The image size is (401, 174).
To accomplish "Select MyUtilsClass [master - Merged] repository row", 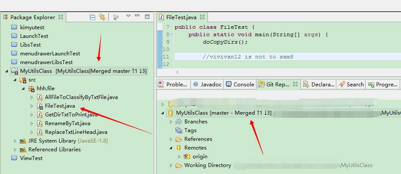I will [x=283, y=113].
